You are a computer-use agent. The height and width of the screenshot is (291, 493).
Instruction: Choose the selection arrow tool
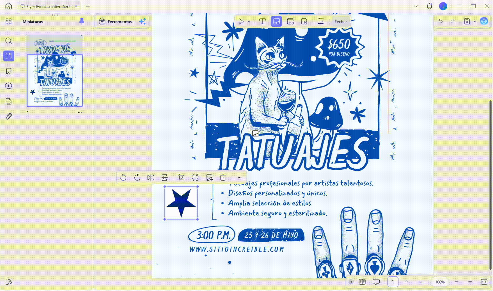(241, 22)
